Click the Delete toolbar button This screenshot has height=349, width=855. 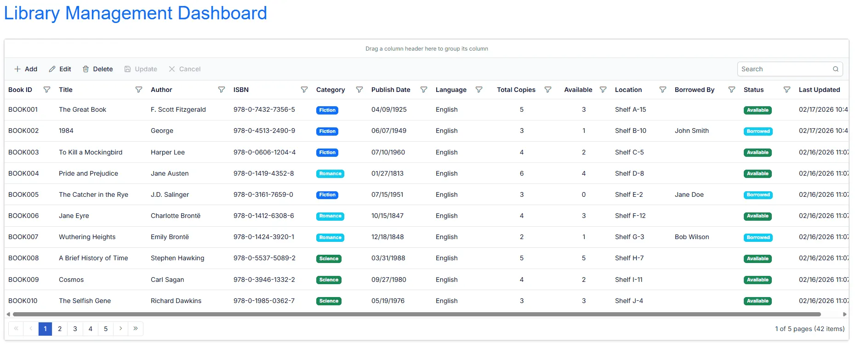97,69
